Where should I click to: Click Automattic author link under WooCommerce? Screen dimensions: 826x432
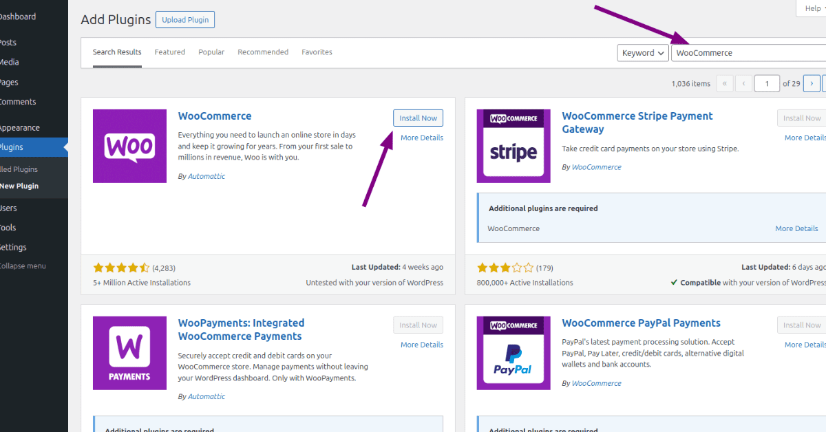(x=206, y=176)
